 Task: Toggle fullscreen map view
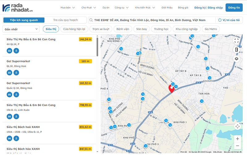pyautogui.click(x=237, y=40)
